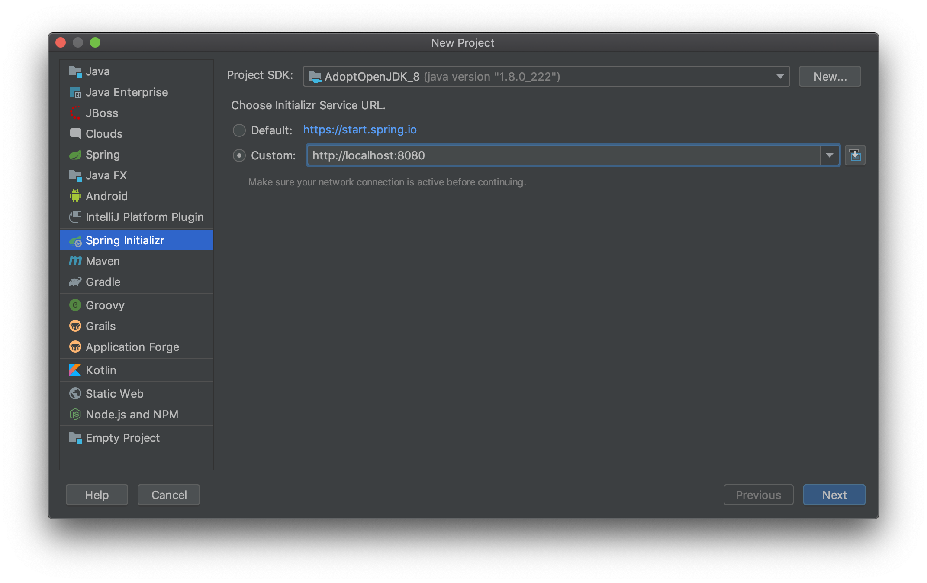Select Java FX in the list
This screenshot has width=927, height=583.
136,175
